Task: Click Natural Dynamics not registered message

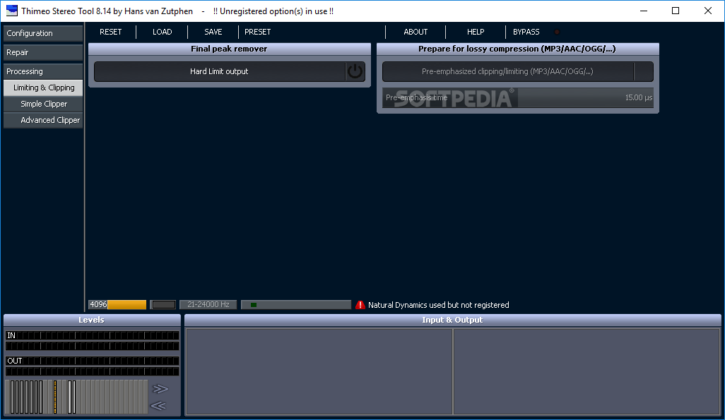Action: 438,305
